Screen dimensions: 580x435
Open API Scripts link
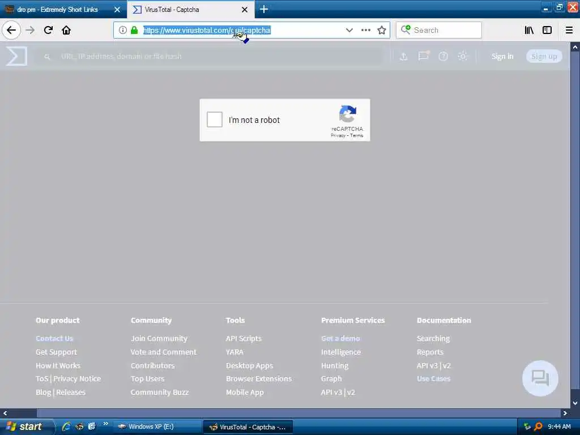244,338
